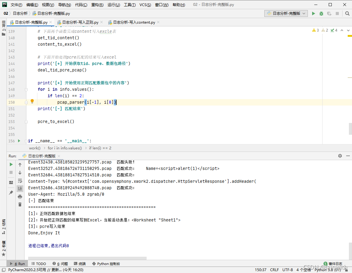
Task: Click the yellow intention lightbulb on line 150
Action: [32, 101]
